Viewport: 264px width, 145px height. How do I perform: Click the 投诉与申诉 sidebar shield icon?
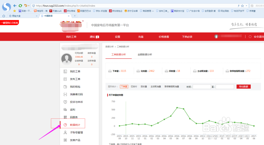(65, 102)
